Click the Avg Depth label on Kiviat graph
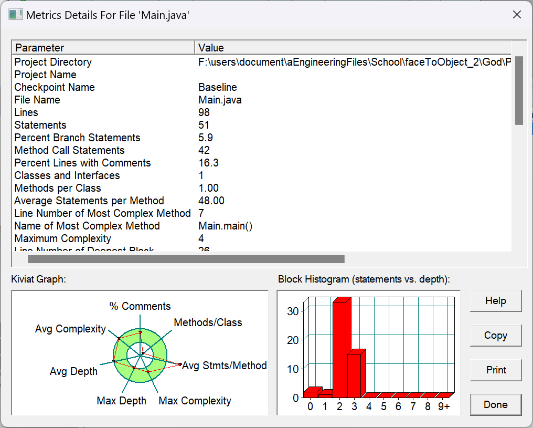This screenshot has height=428, width=533. tap(73, 371)
